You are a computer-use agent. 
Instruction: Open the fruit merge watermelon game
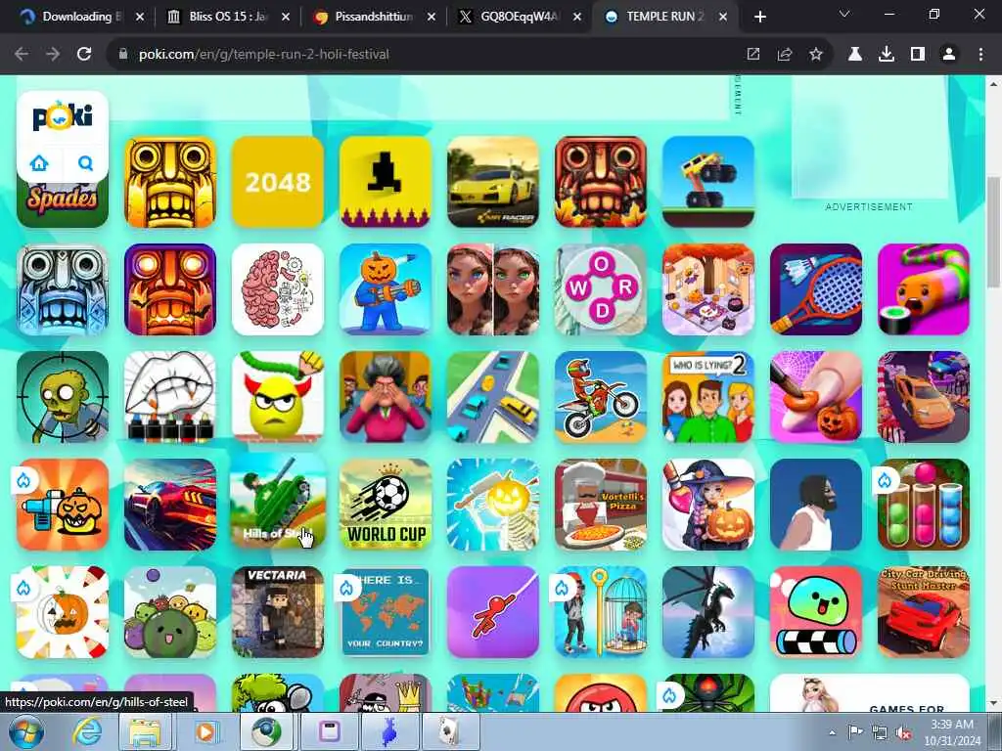coord(170,612)
